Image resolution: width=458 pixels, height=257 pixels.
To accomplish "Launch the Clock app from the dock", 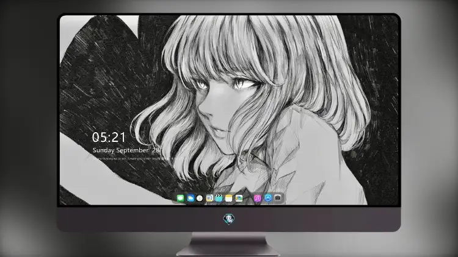I will (x=200, y=199).
